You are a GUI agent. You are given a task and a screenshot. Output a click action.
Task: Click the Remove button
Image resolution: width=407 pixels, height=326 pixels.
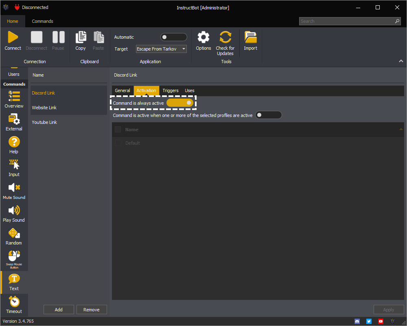click(91, 310)
